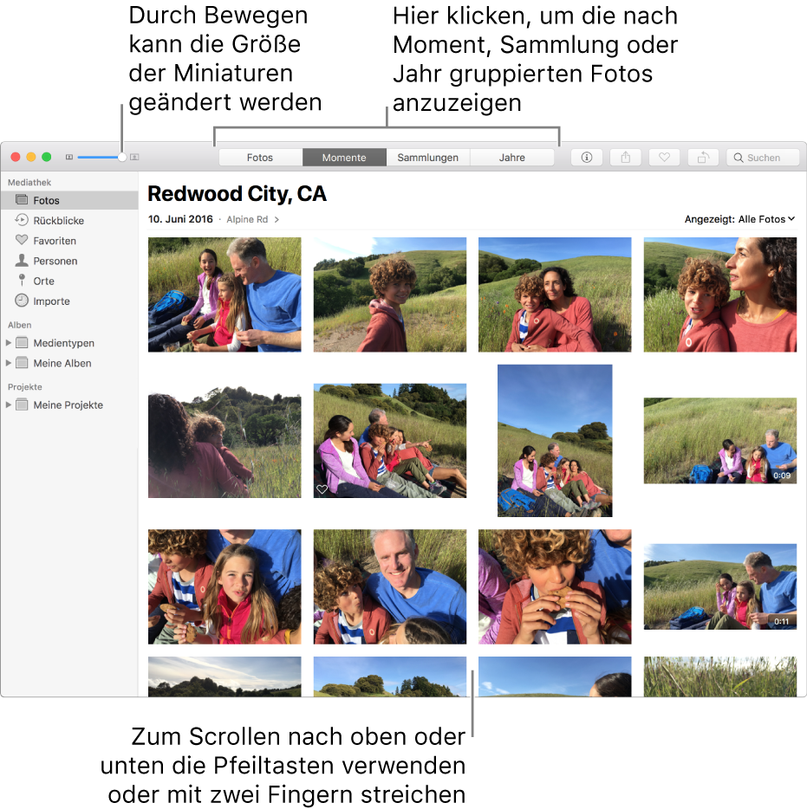Image resolution: width=807 pixels, height=809 pixels.
Task: Mark photo as favorite with heart icon
Action: [x=664, y=158]
